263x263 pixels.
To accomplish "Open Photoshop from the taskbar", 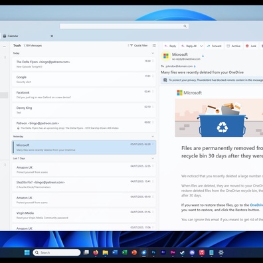I will pos(153,252).
